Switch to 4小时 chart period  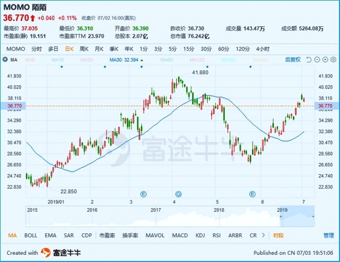pyautogui.click(x=263, y=49)
